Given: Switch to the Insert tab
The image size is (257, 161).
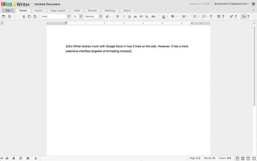Looking at the screenshot, I should [x=39, y=11].
